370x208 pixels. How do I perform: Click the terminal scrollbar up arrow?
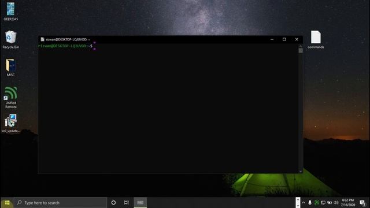pos(301,46)
